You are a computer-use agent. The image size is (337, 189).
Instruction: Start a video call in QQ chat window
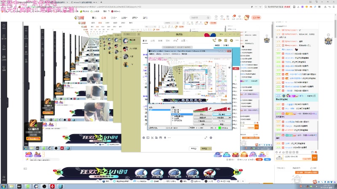tap(220, 40)
